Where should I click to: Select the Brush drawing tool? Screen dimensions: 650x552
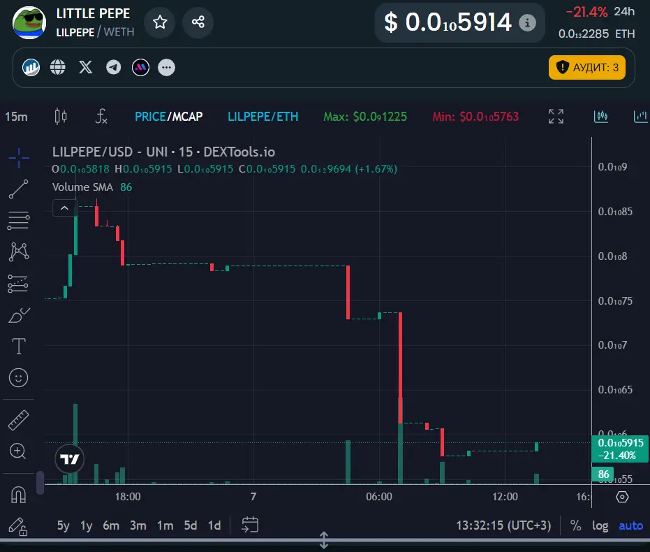tap(19, 314)
